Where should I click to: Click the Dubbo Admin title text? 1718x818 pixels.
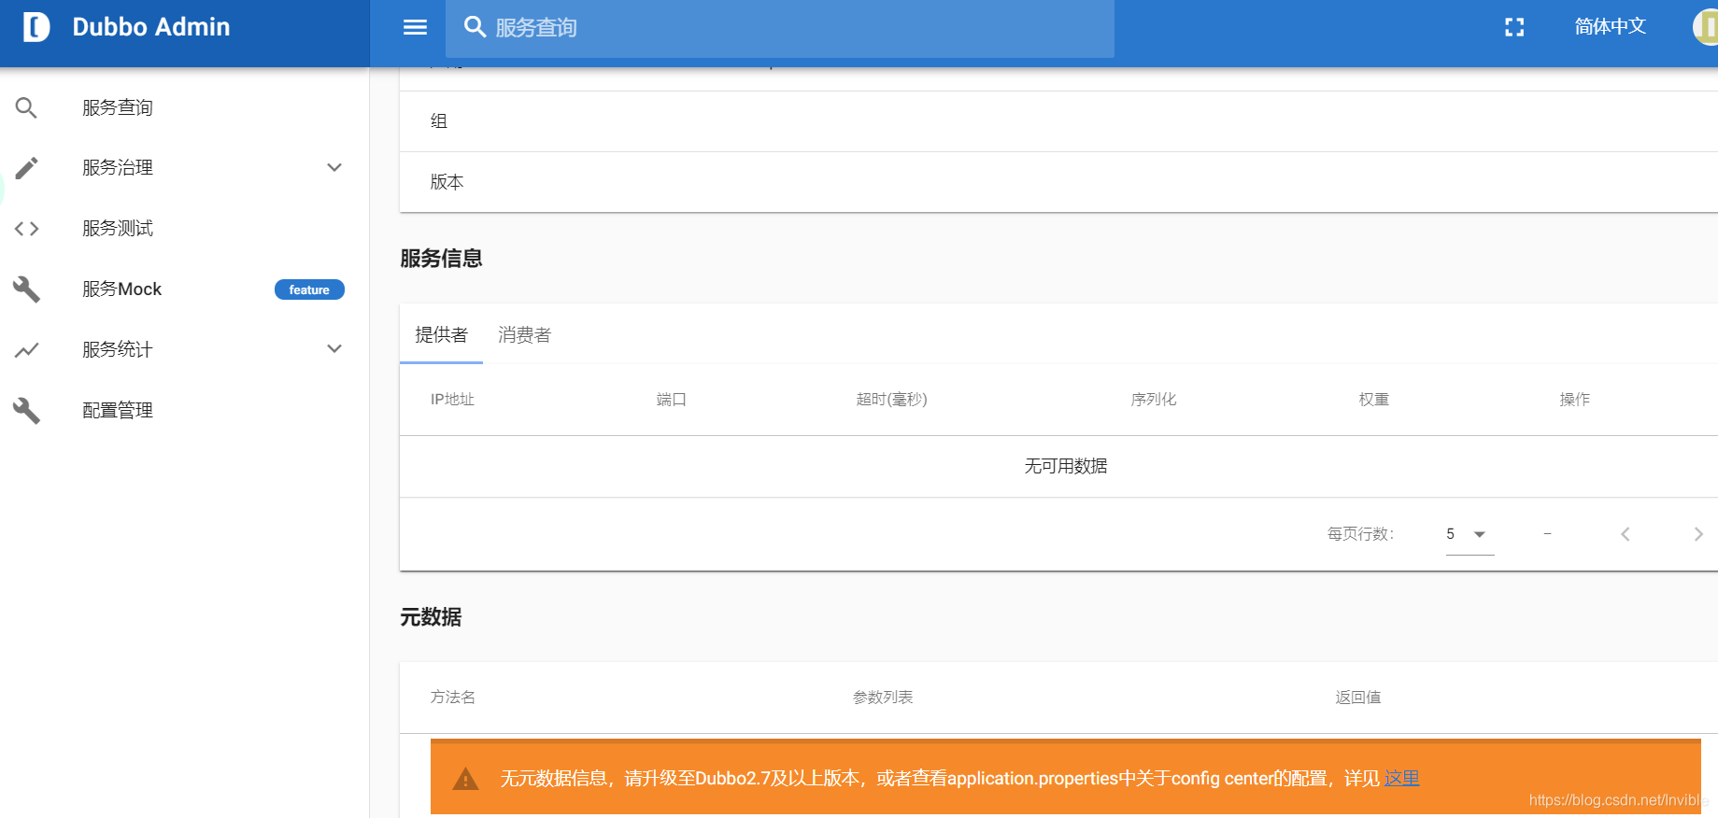click(151, 27)
